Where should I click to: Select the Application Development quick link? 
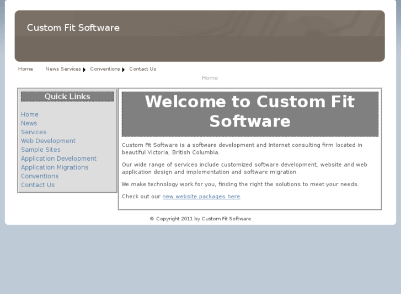tap(58, 159)
